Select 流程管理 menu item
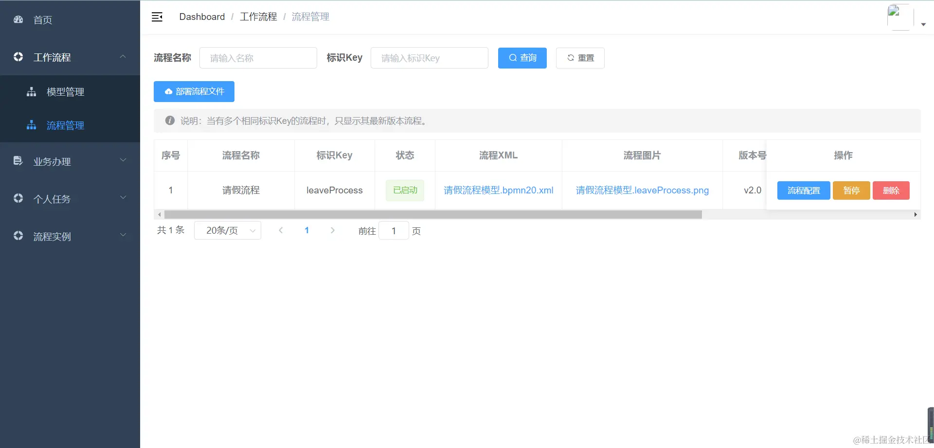This screenshot has height=448, width=934. click(x=70, y=125)
